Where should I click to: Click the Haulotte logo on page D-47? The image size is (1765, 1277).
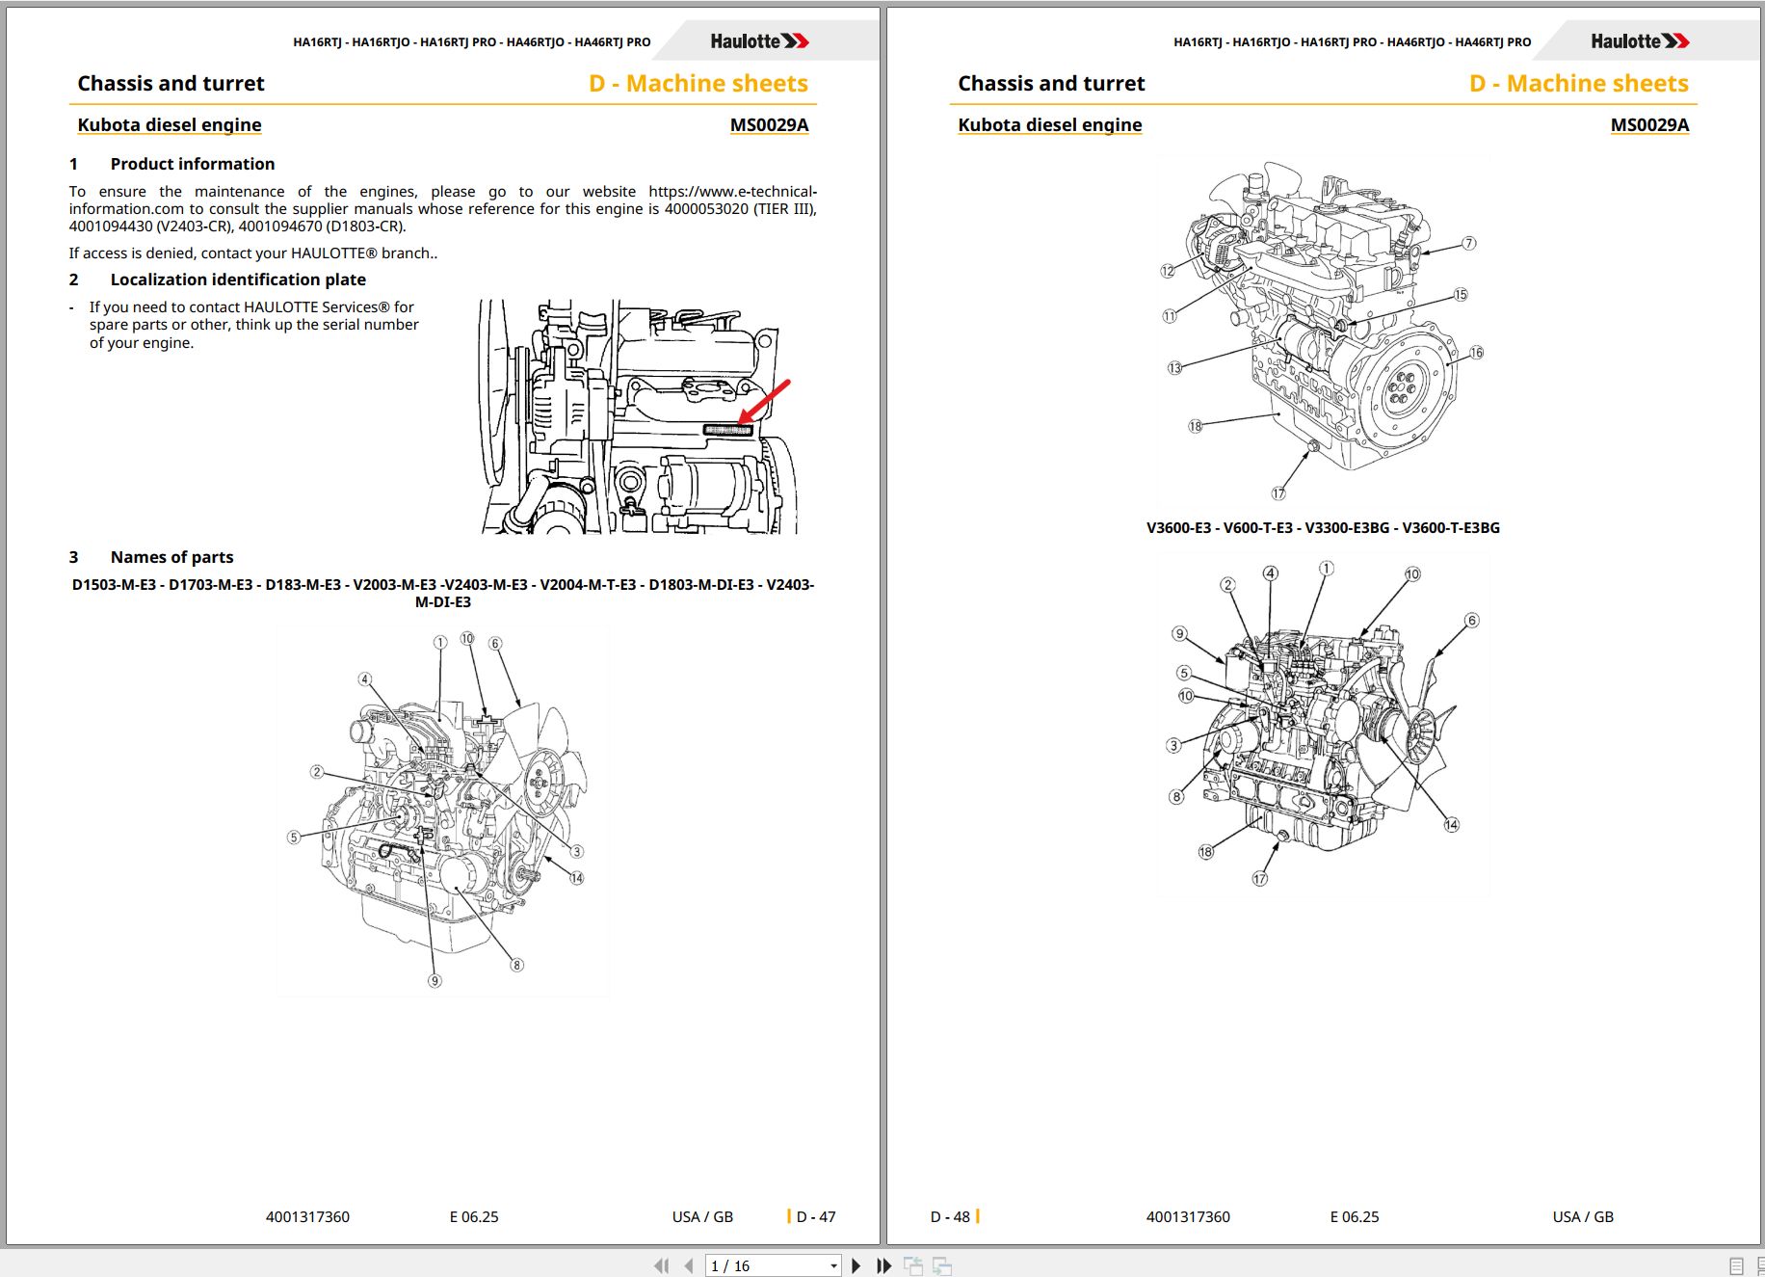pos(760,40)
